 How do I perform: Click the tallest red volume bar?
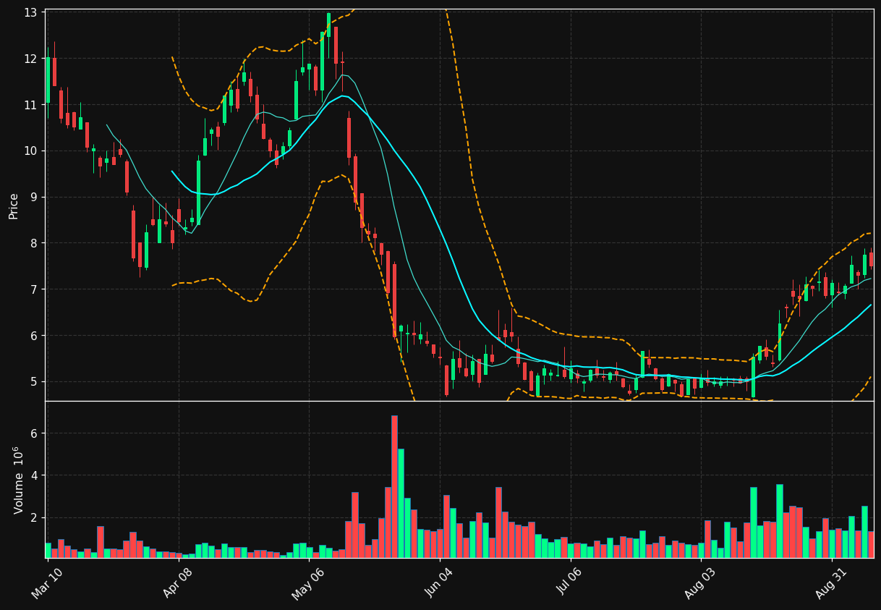coord(394,487)
